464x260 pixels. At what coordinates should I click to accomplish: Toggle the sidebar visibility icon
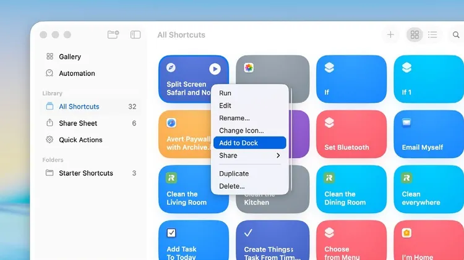(x=135, y=35)
